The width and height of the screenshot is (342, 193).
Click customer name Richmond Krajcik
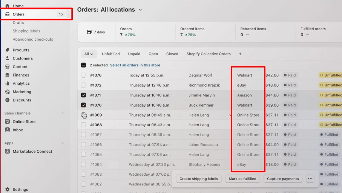coord(204,85)
